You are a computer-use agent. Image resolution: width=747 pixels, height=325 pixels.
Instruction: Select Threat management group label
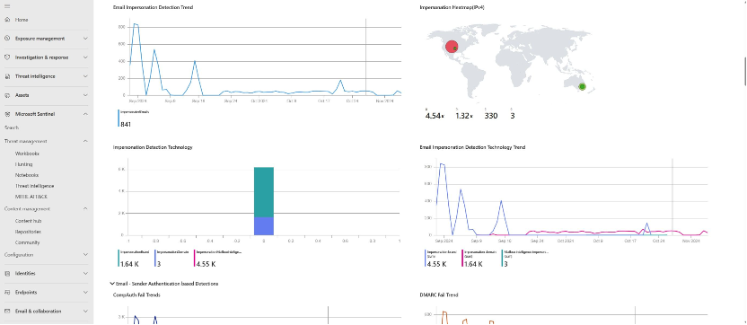click(26, 141)
